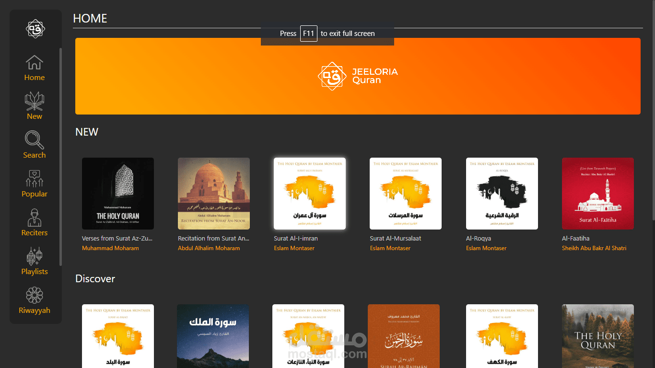The width and height of the screenshot is (655, 368).
Task: Click the HOME page heading
Action: (90, 18)
